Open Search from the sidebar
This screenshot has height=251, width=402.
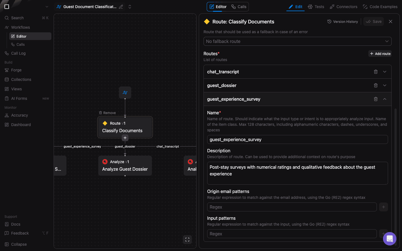click(x=17, y=18)
